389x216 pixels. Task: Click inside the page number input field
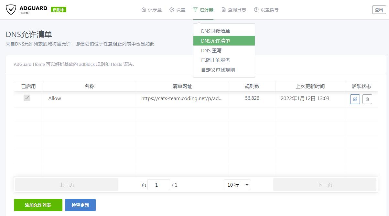coord(158,184)
